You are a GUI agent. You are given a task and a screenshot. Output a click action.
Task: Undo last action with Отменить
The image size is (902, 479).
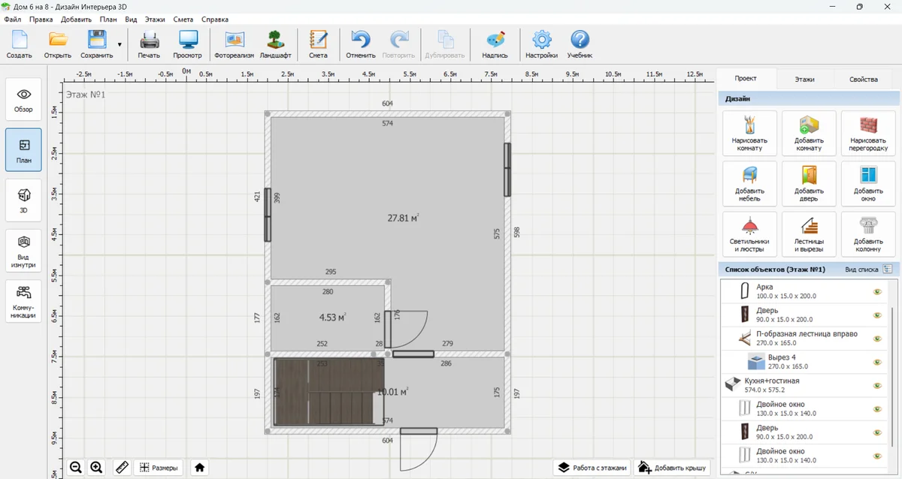click(x=361, y=45)
